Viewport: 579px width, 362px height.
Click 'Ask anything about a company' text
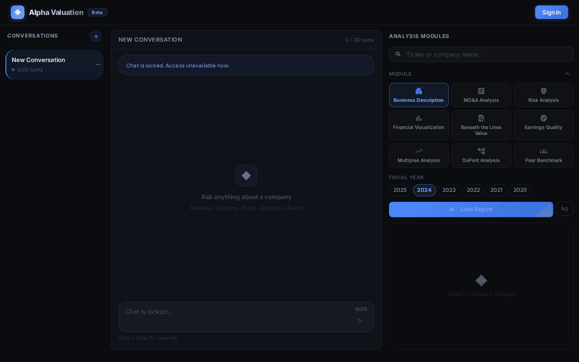point(247,197)
